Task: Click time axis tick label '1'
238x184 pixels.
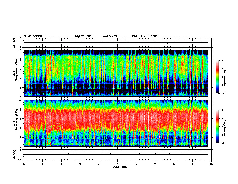Action: [x=42, y=164]
